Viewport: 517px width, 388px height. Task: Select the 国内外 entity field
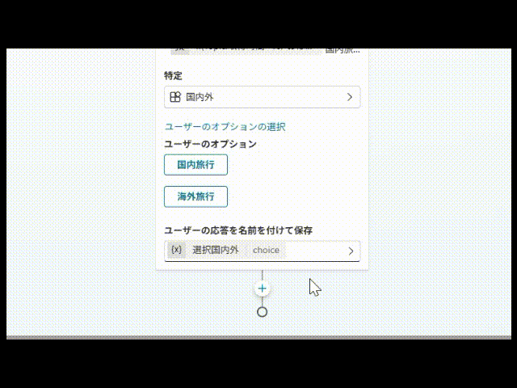[262, 97]
